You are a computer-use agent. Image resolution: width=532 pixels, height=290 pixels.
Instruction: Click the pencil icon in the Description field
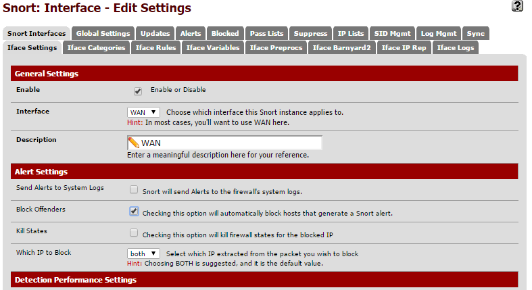point(134,143)
